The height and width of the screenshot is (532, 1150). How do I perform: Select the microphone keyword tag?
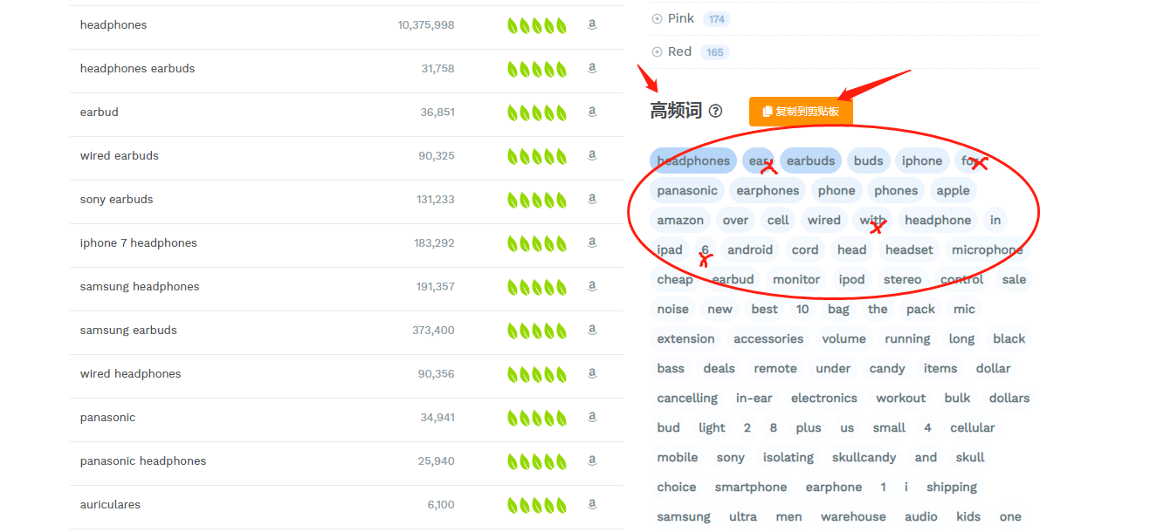click(x=988, y=249)
